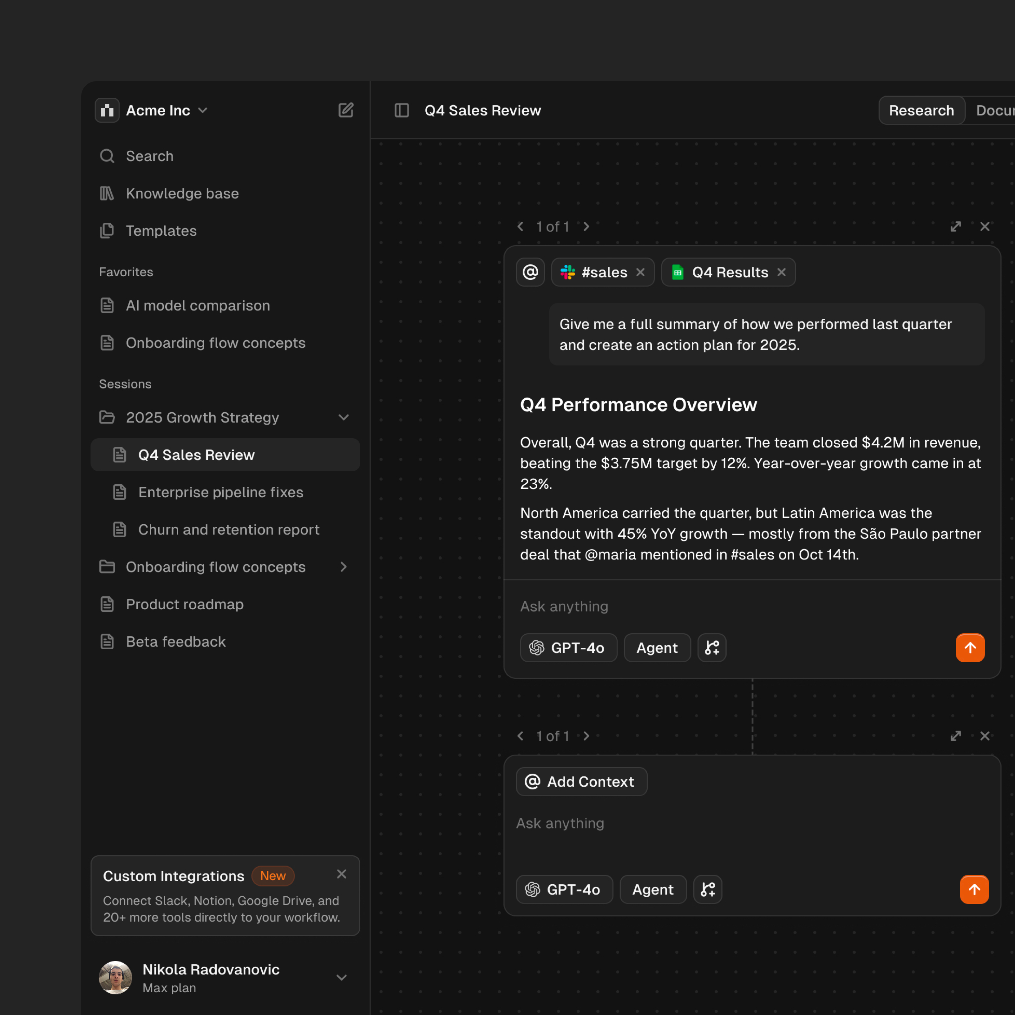Remove the Q4 Results context chip

[x=782, y=272]
